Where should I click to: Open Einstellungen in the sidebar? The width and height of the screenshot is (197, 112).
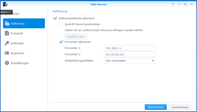point(24,63)
